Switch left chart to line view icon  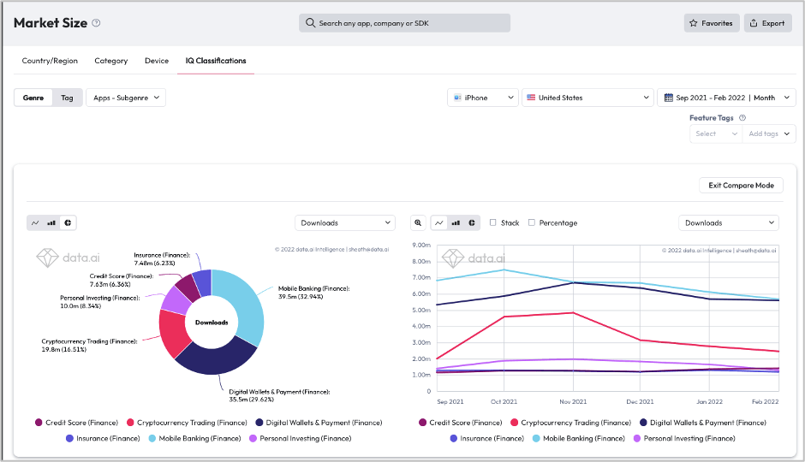pyautogui.click(x=35, y=223)
